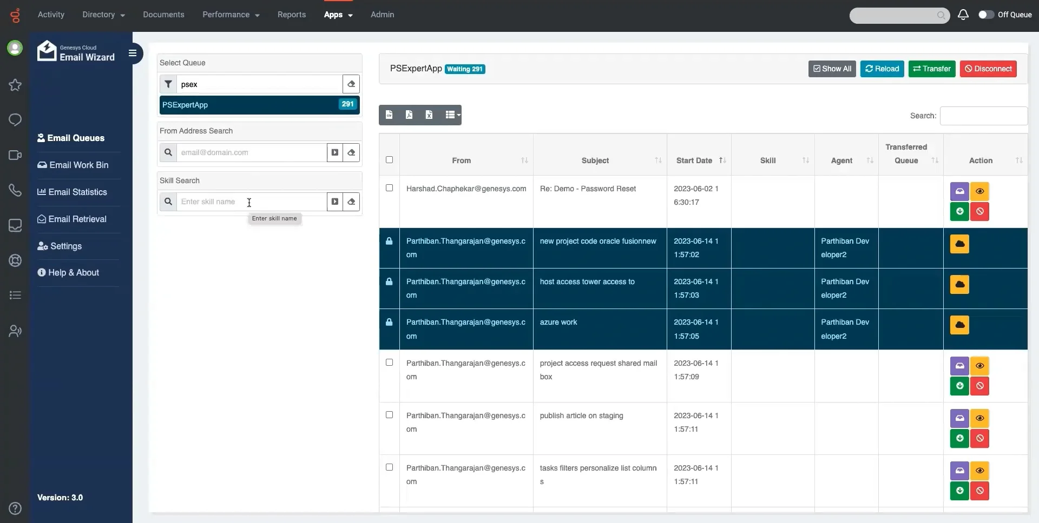Clear the queue filter with eraser icon
Screen dimensions: 1039x523
click(x=351, y=84)
